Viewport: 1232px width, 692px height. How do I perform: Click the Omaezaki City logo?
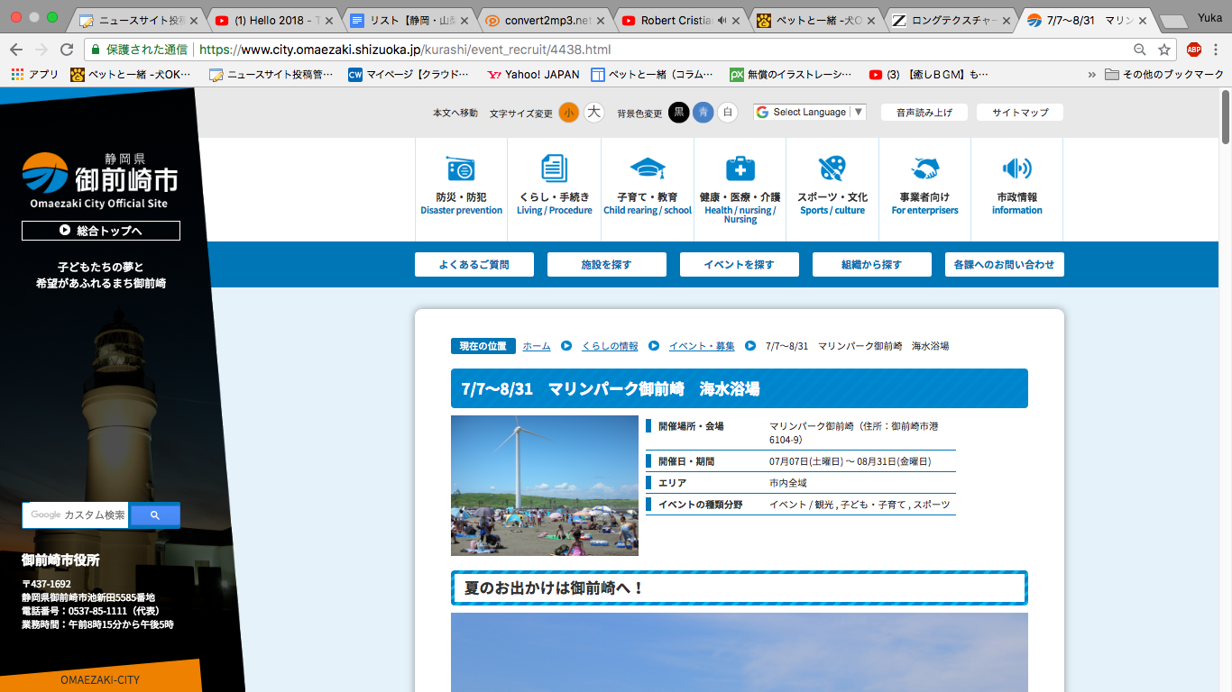(99, 179)
